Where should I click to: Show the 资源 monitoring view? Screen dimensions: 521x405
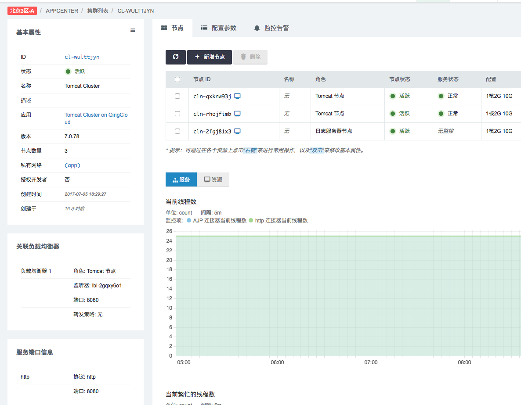[213, 180]
